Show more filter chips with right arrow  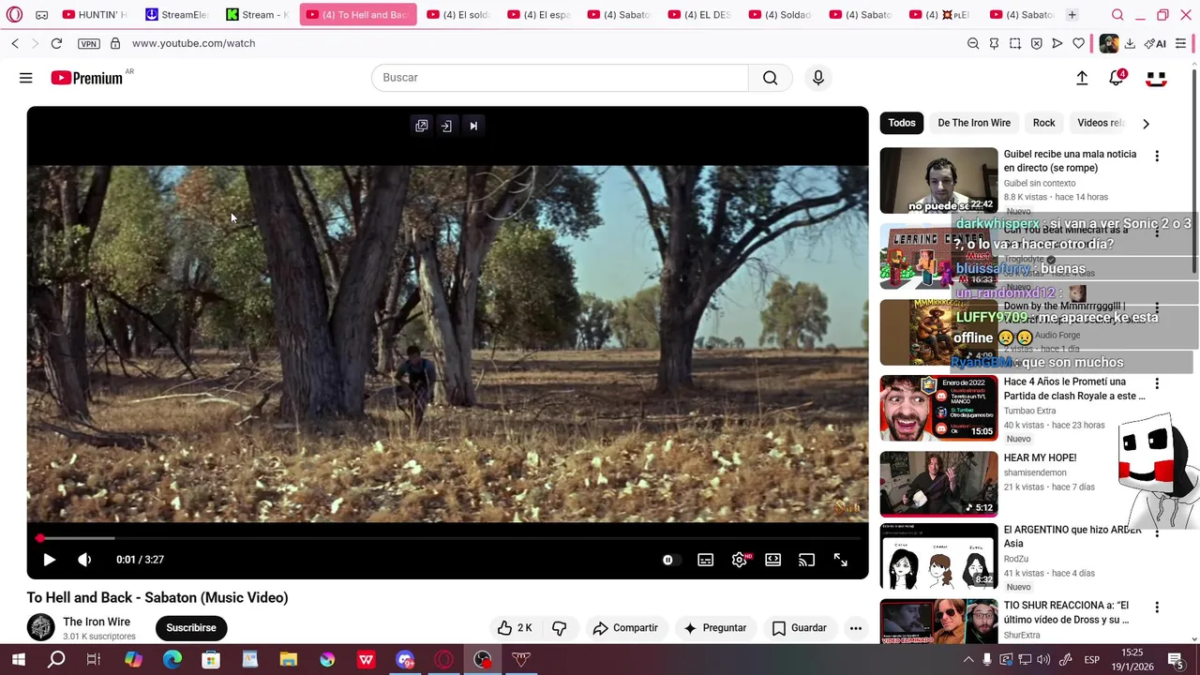1145,123
